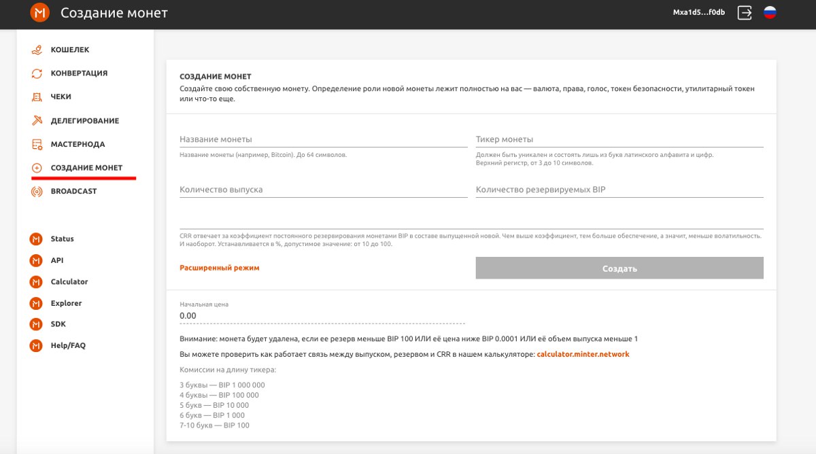Open the Explorer link in the sidebar
Screen dimensions: 816x454
pos(66,303)
